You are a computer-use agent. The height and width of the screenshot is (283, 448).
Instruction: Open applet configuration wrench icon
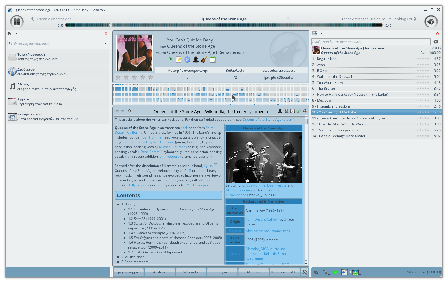[x=305, y=272]
